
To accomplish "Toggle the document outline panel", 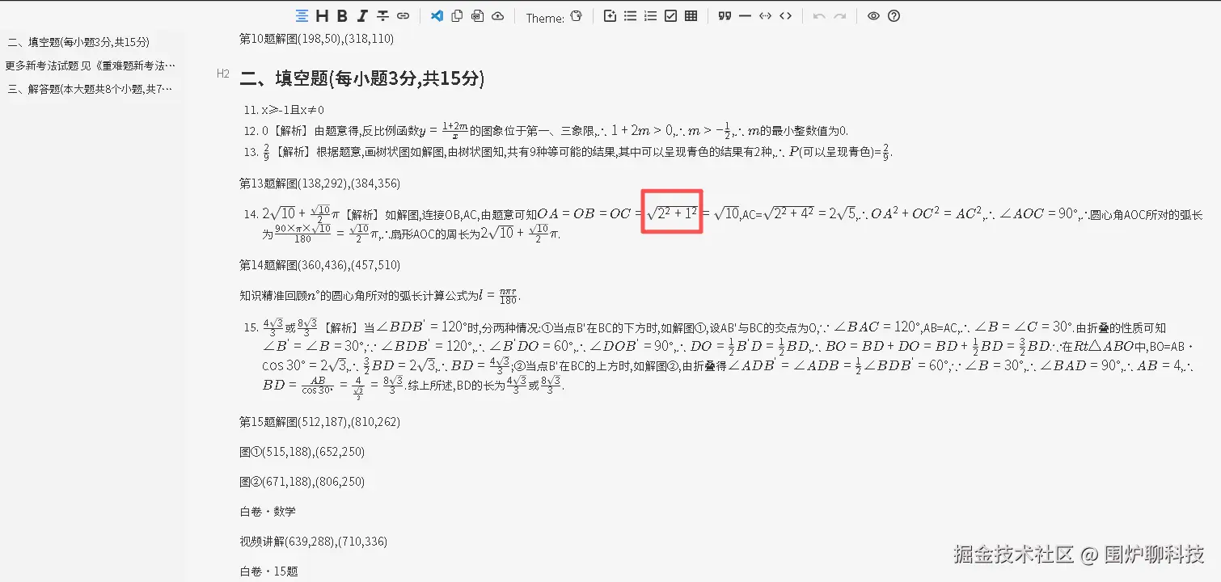I will coord(302,15).
